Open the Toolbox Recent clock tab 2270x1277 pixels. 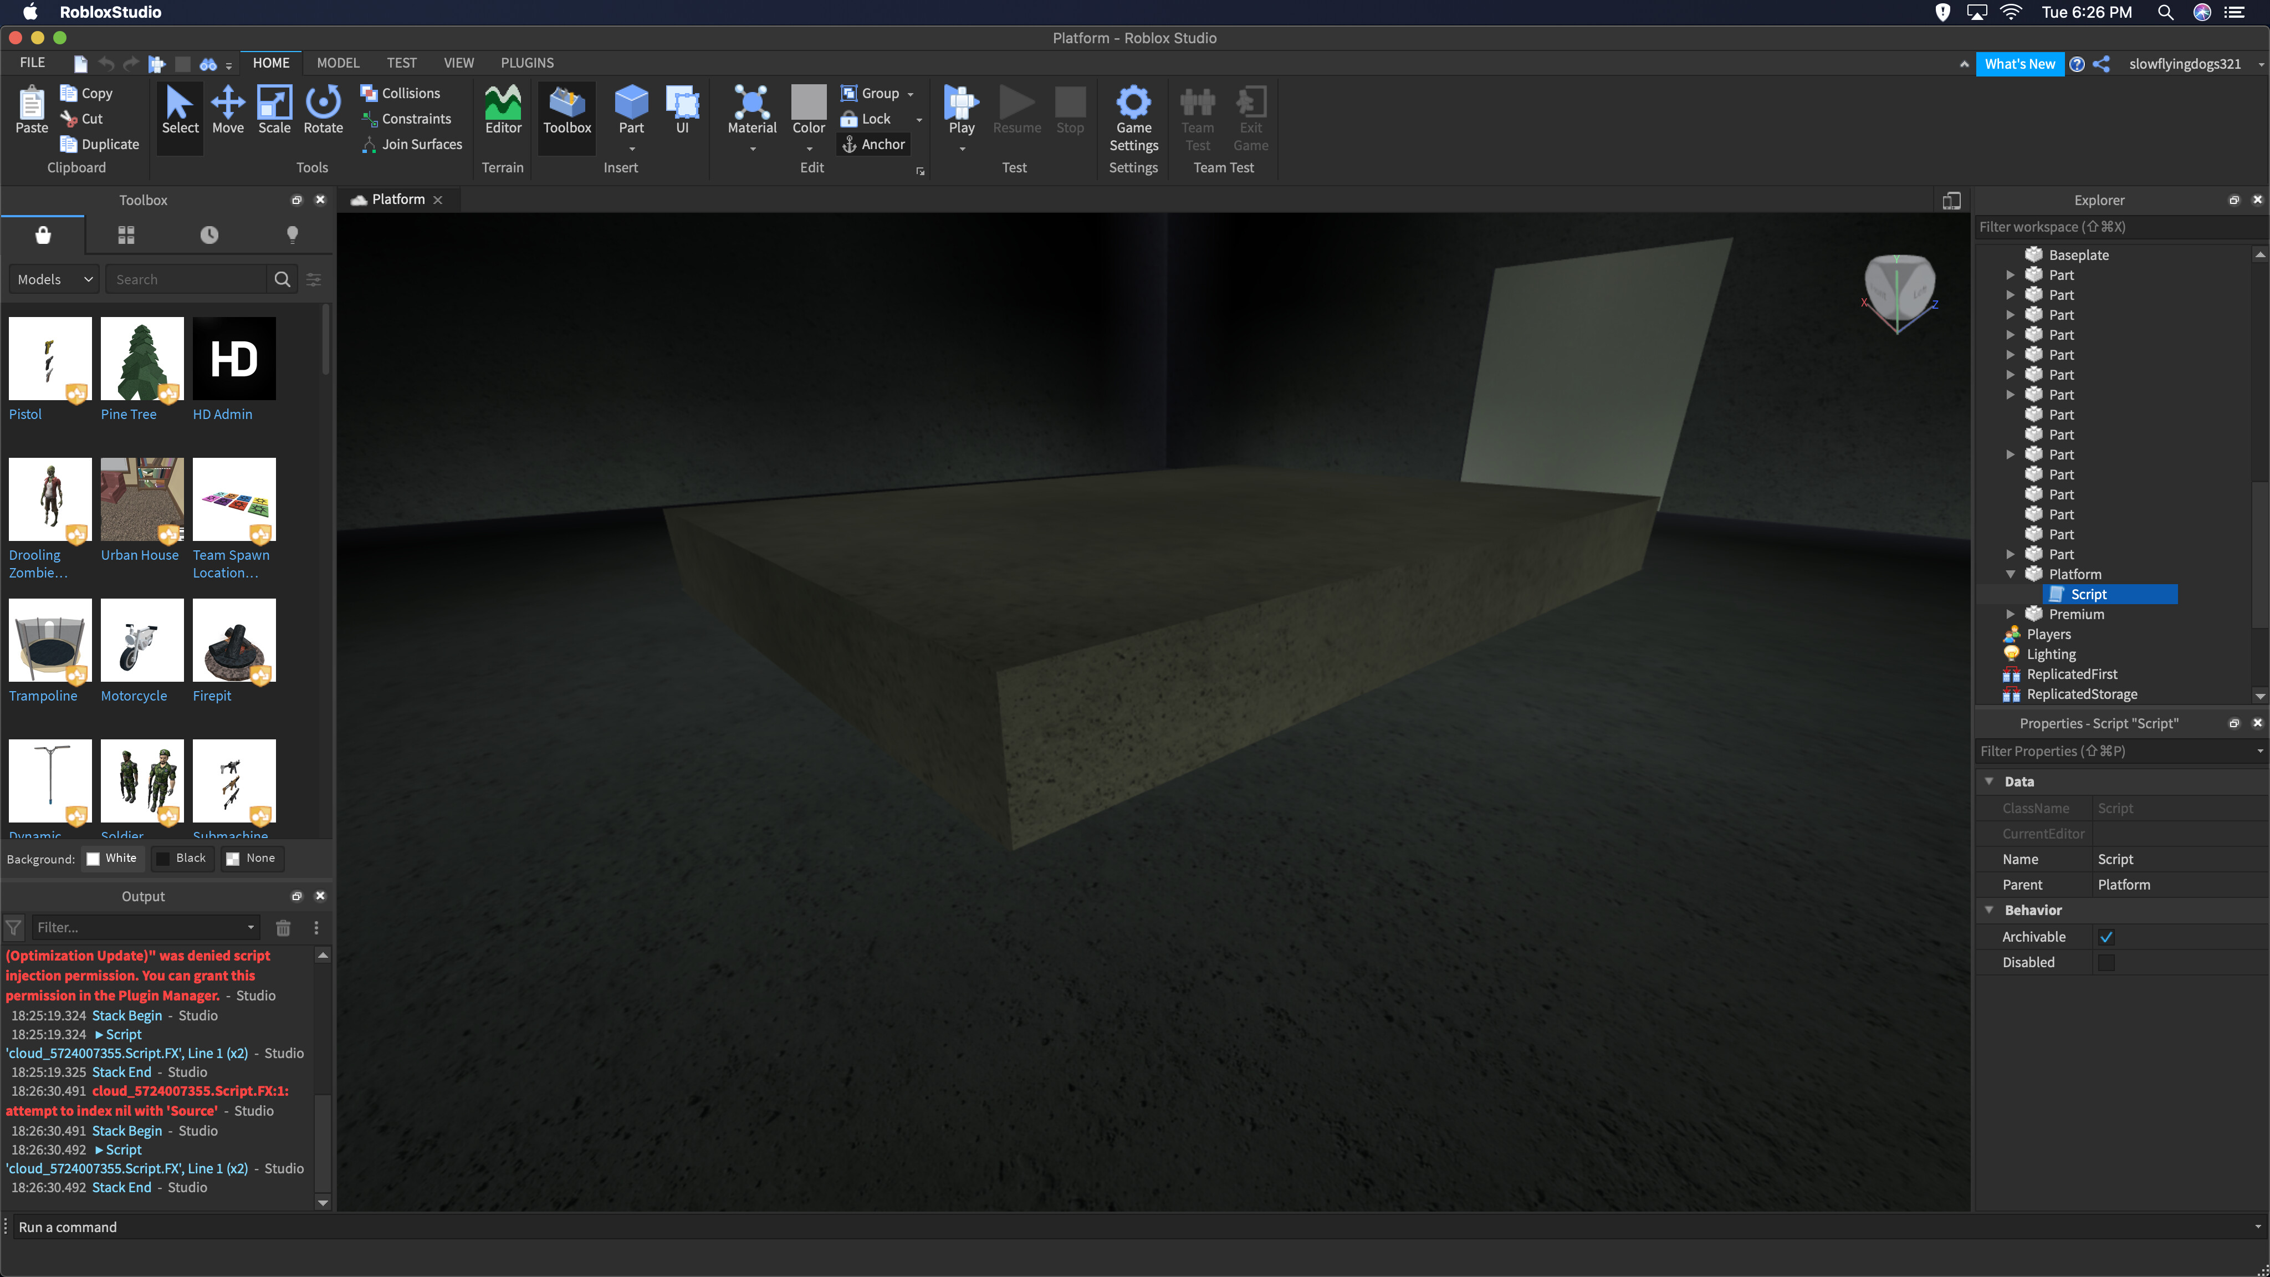click(x=209, y=234)
